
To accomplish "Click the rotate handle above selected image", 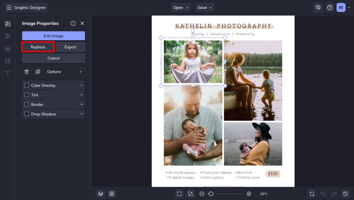I will 193,30.
